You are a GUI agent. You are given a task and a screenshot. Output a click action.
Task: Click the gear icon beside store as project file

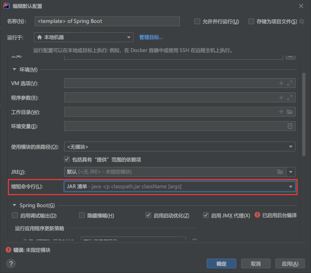click(x=302, y=22)
